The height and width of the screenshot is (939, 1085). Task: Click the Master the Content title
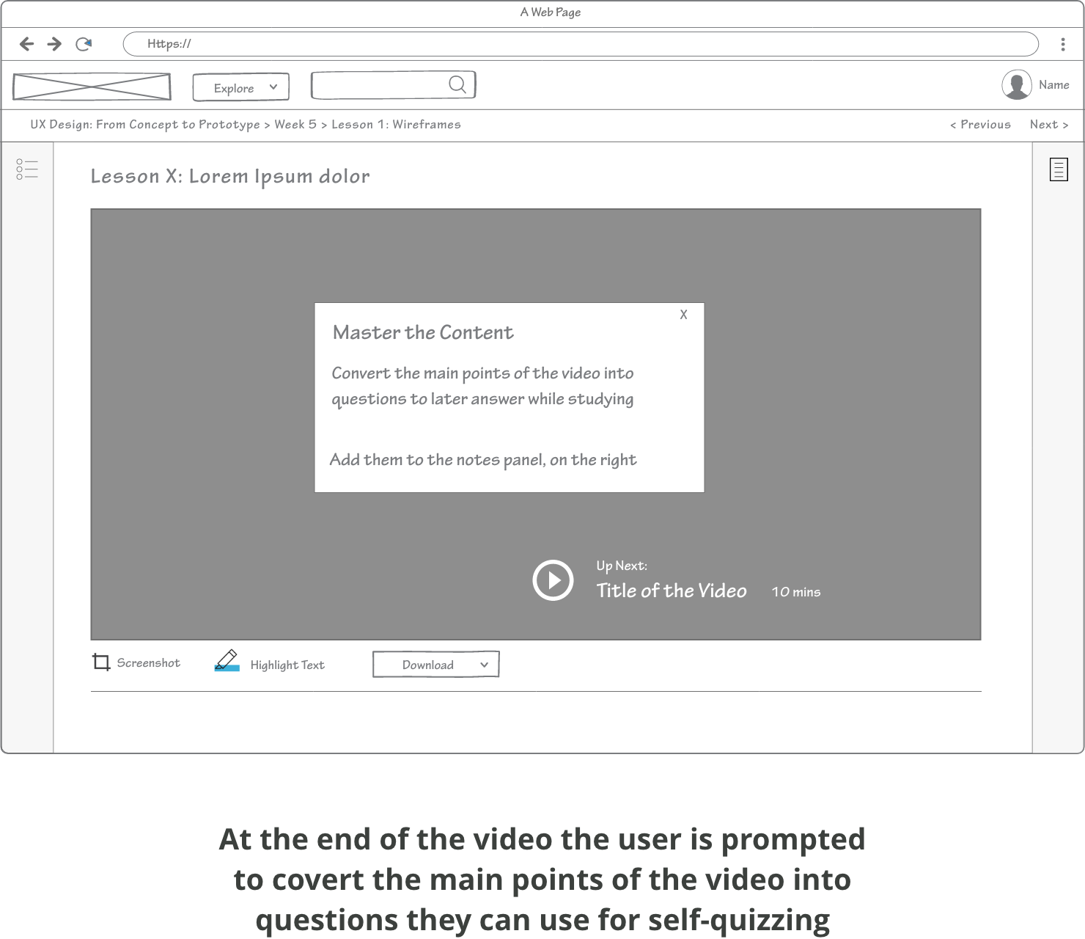(423, 332)
